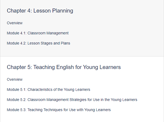Open Module 4.1: Classroom Management
Viewport: 164px width, 122px height.
(38, 33)
